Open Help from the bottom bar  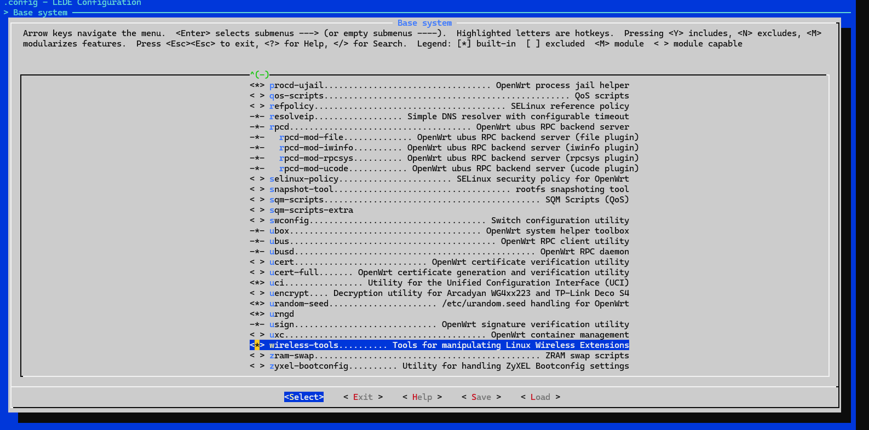pos(422,397)
